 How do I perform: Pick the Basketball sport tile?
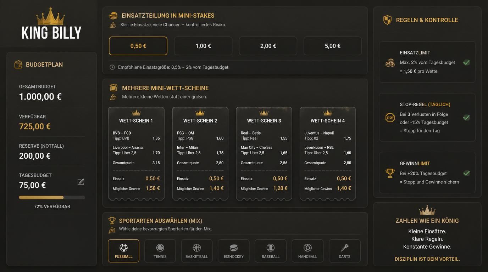pyautogui.click(x=197, y=251)
